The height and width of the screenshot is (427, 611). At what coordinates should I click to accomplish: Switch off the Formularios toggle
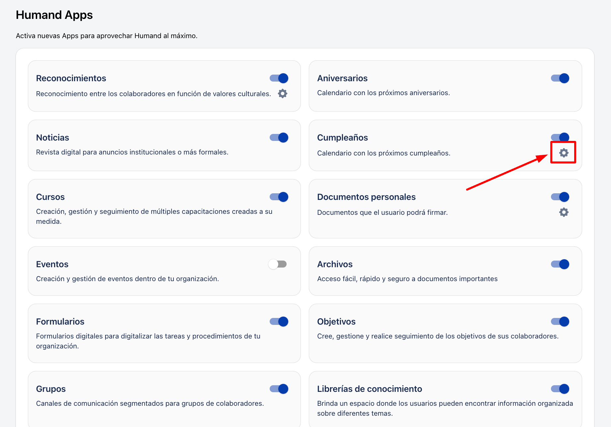(279, 322)
